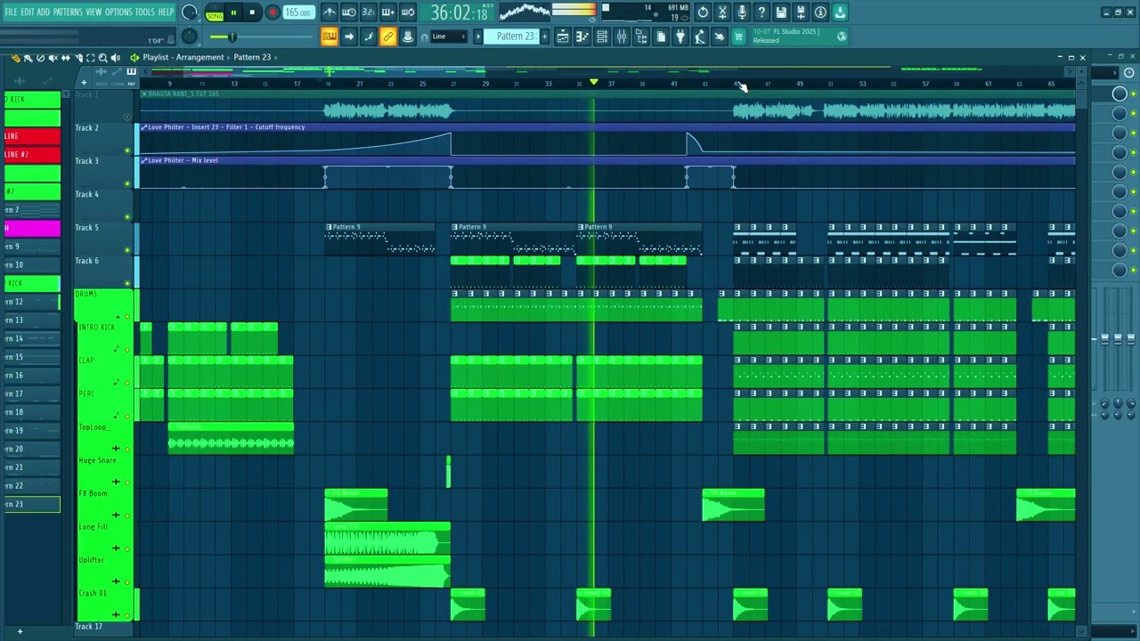Select the Love Philter Mix level automation clip
This screenshot has width=1140, height=641.
point(607,172)
